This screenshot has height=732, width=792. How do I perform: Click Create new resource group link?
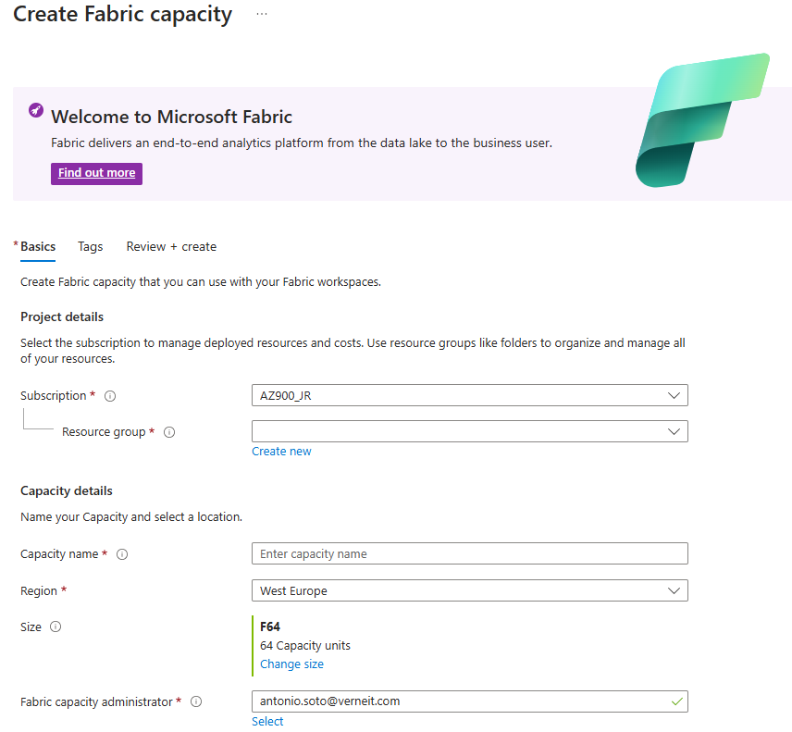point(281,452)
